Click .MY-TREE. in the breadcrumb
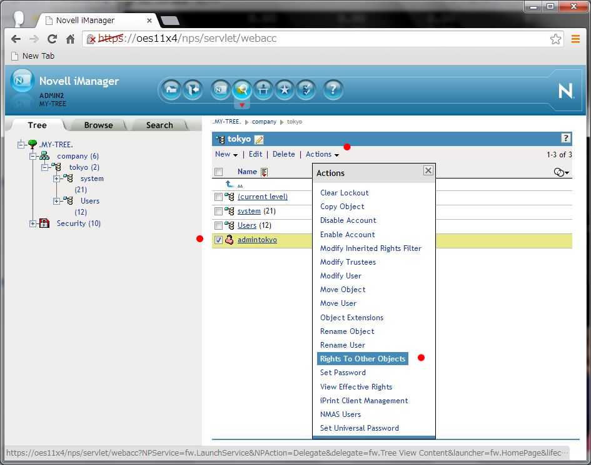 tap(226, 122)
